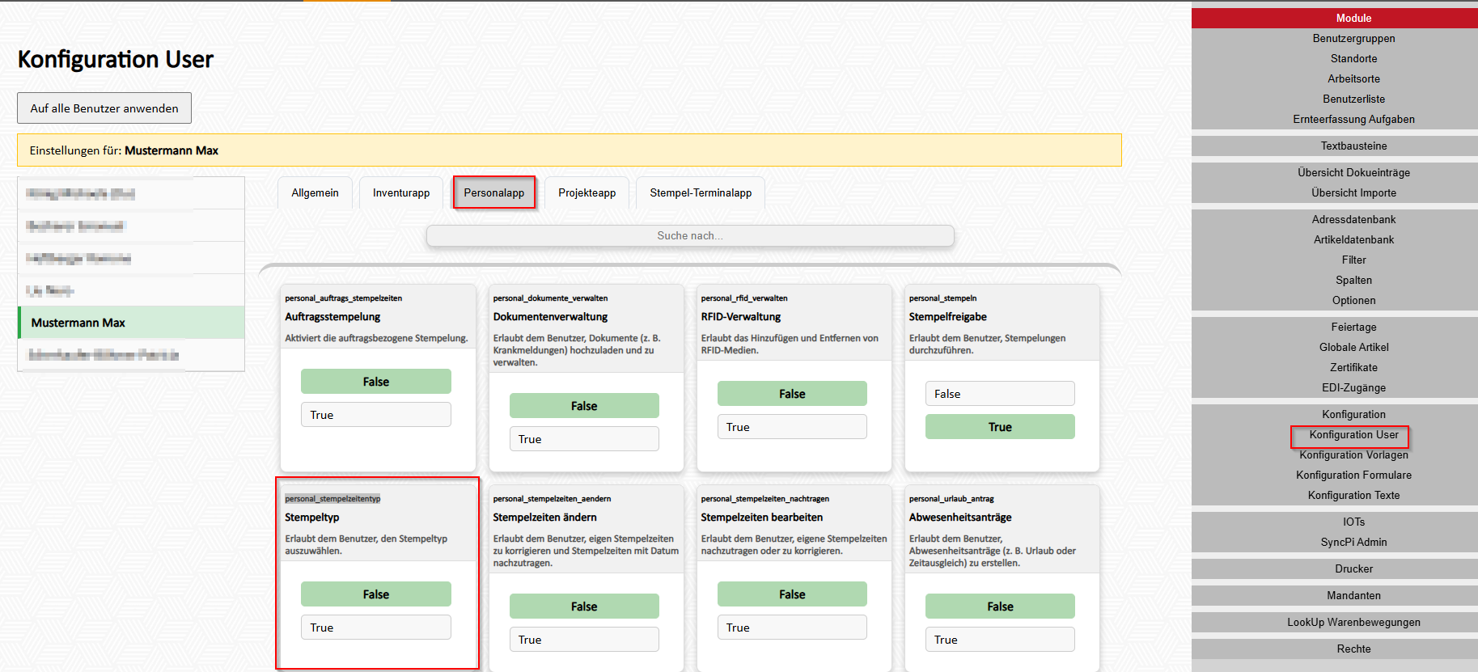Screen dimensions: 1478x672
Task: Set Auftragsstempelung to True
Action: (x=376, y=415)
